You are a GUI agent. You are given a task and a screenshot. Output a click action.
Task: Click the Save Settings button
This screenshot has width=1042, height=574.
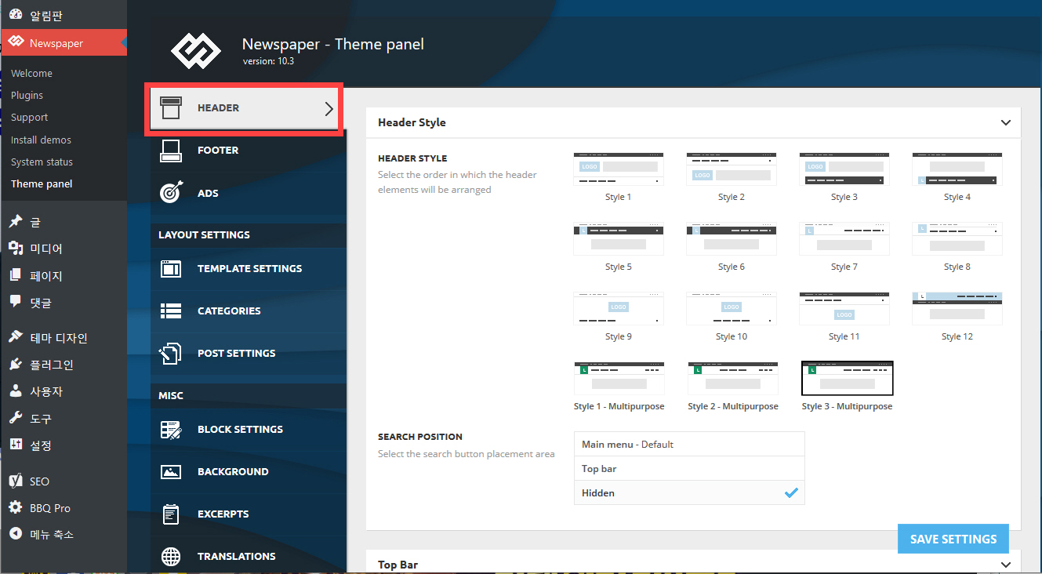point(953,539)
